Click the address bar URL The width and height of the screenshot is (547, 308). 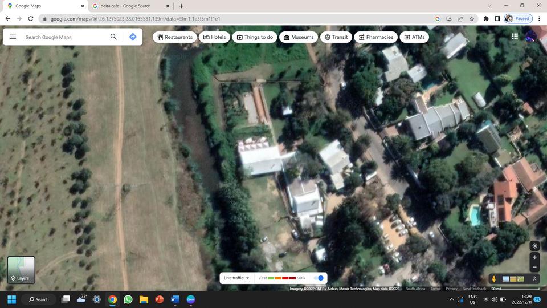(135, 19)
